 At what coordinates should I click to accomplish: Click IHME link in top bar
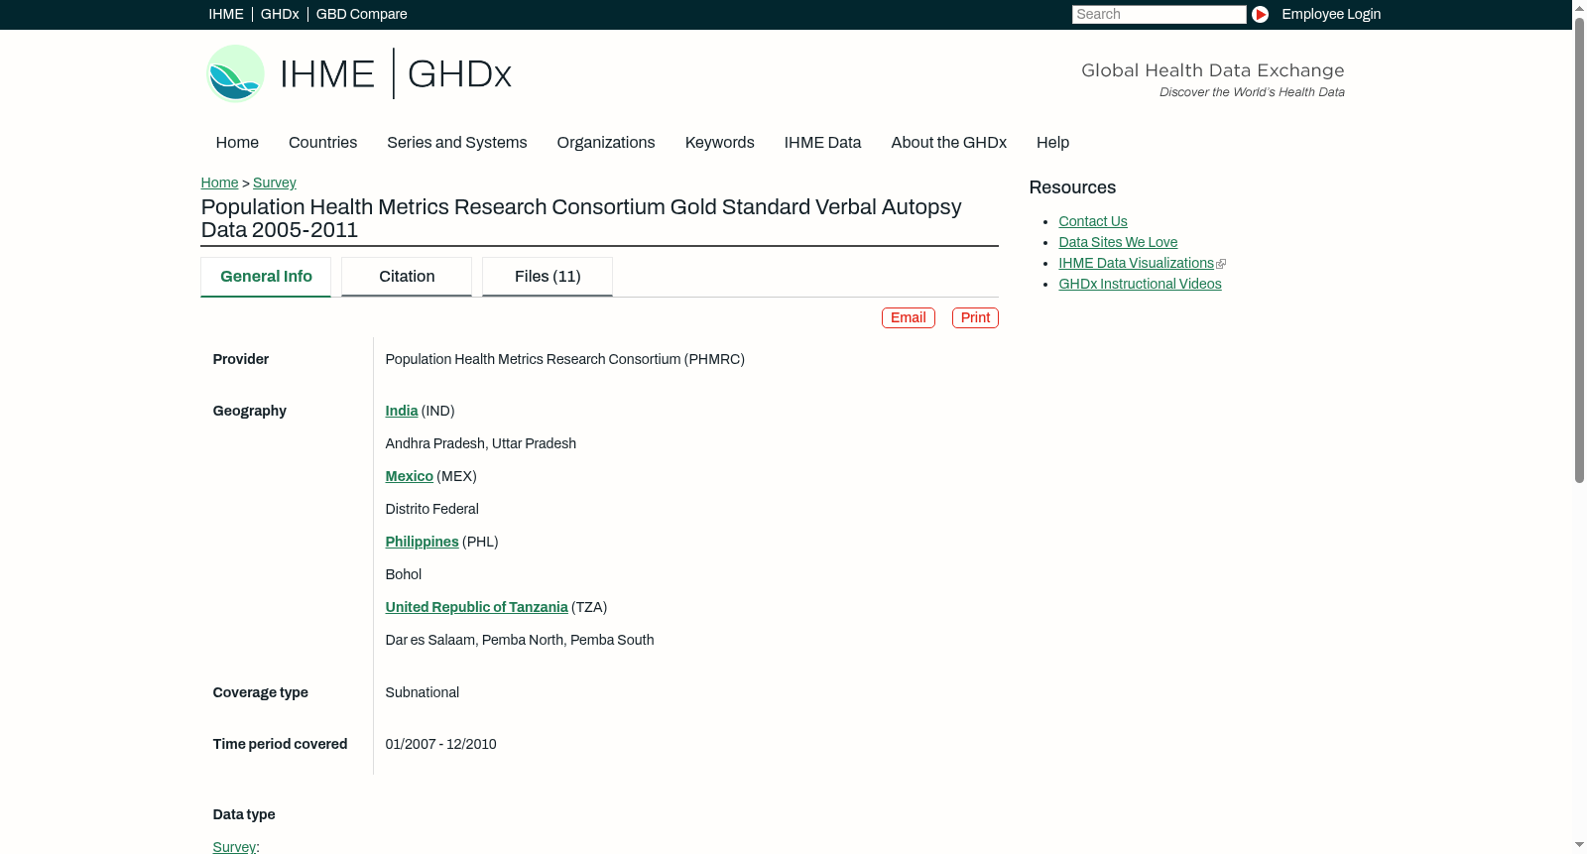226,14
